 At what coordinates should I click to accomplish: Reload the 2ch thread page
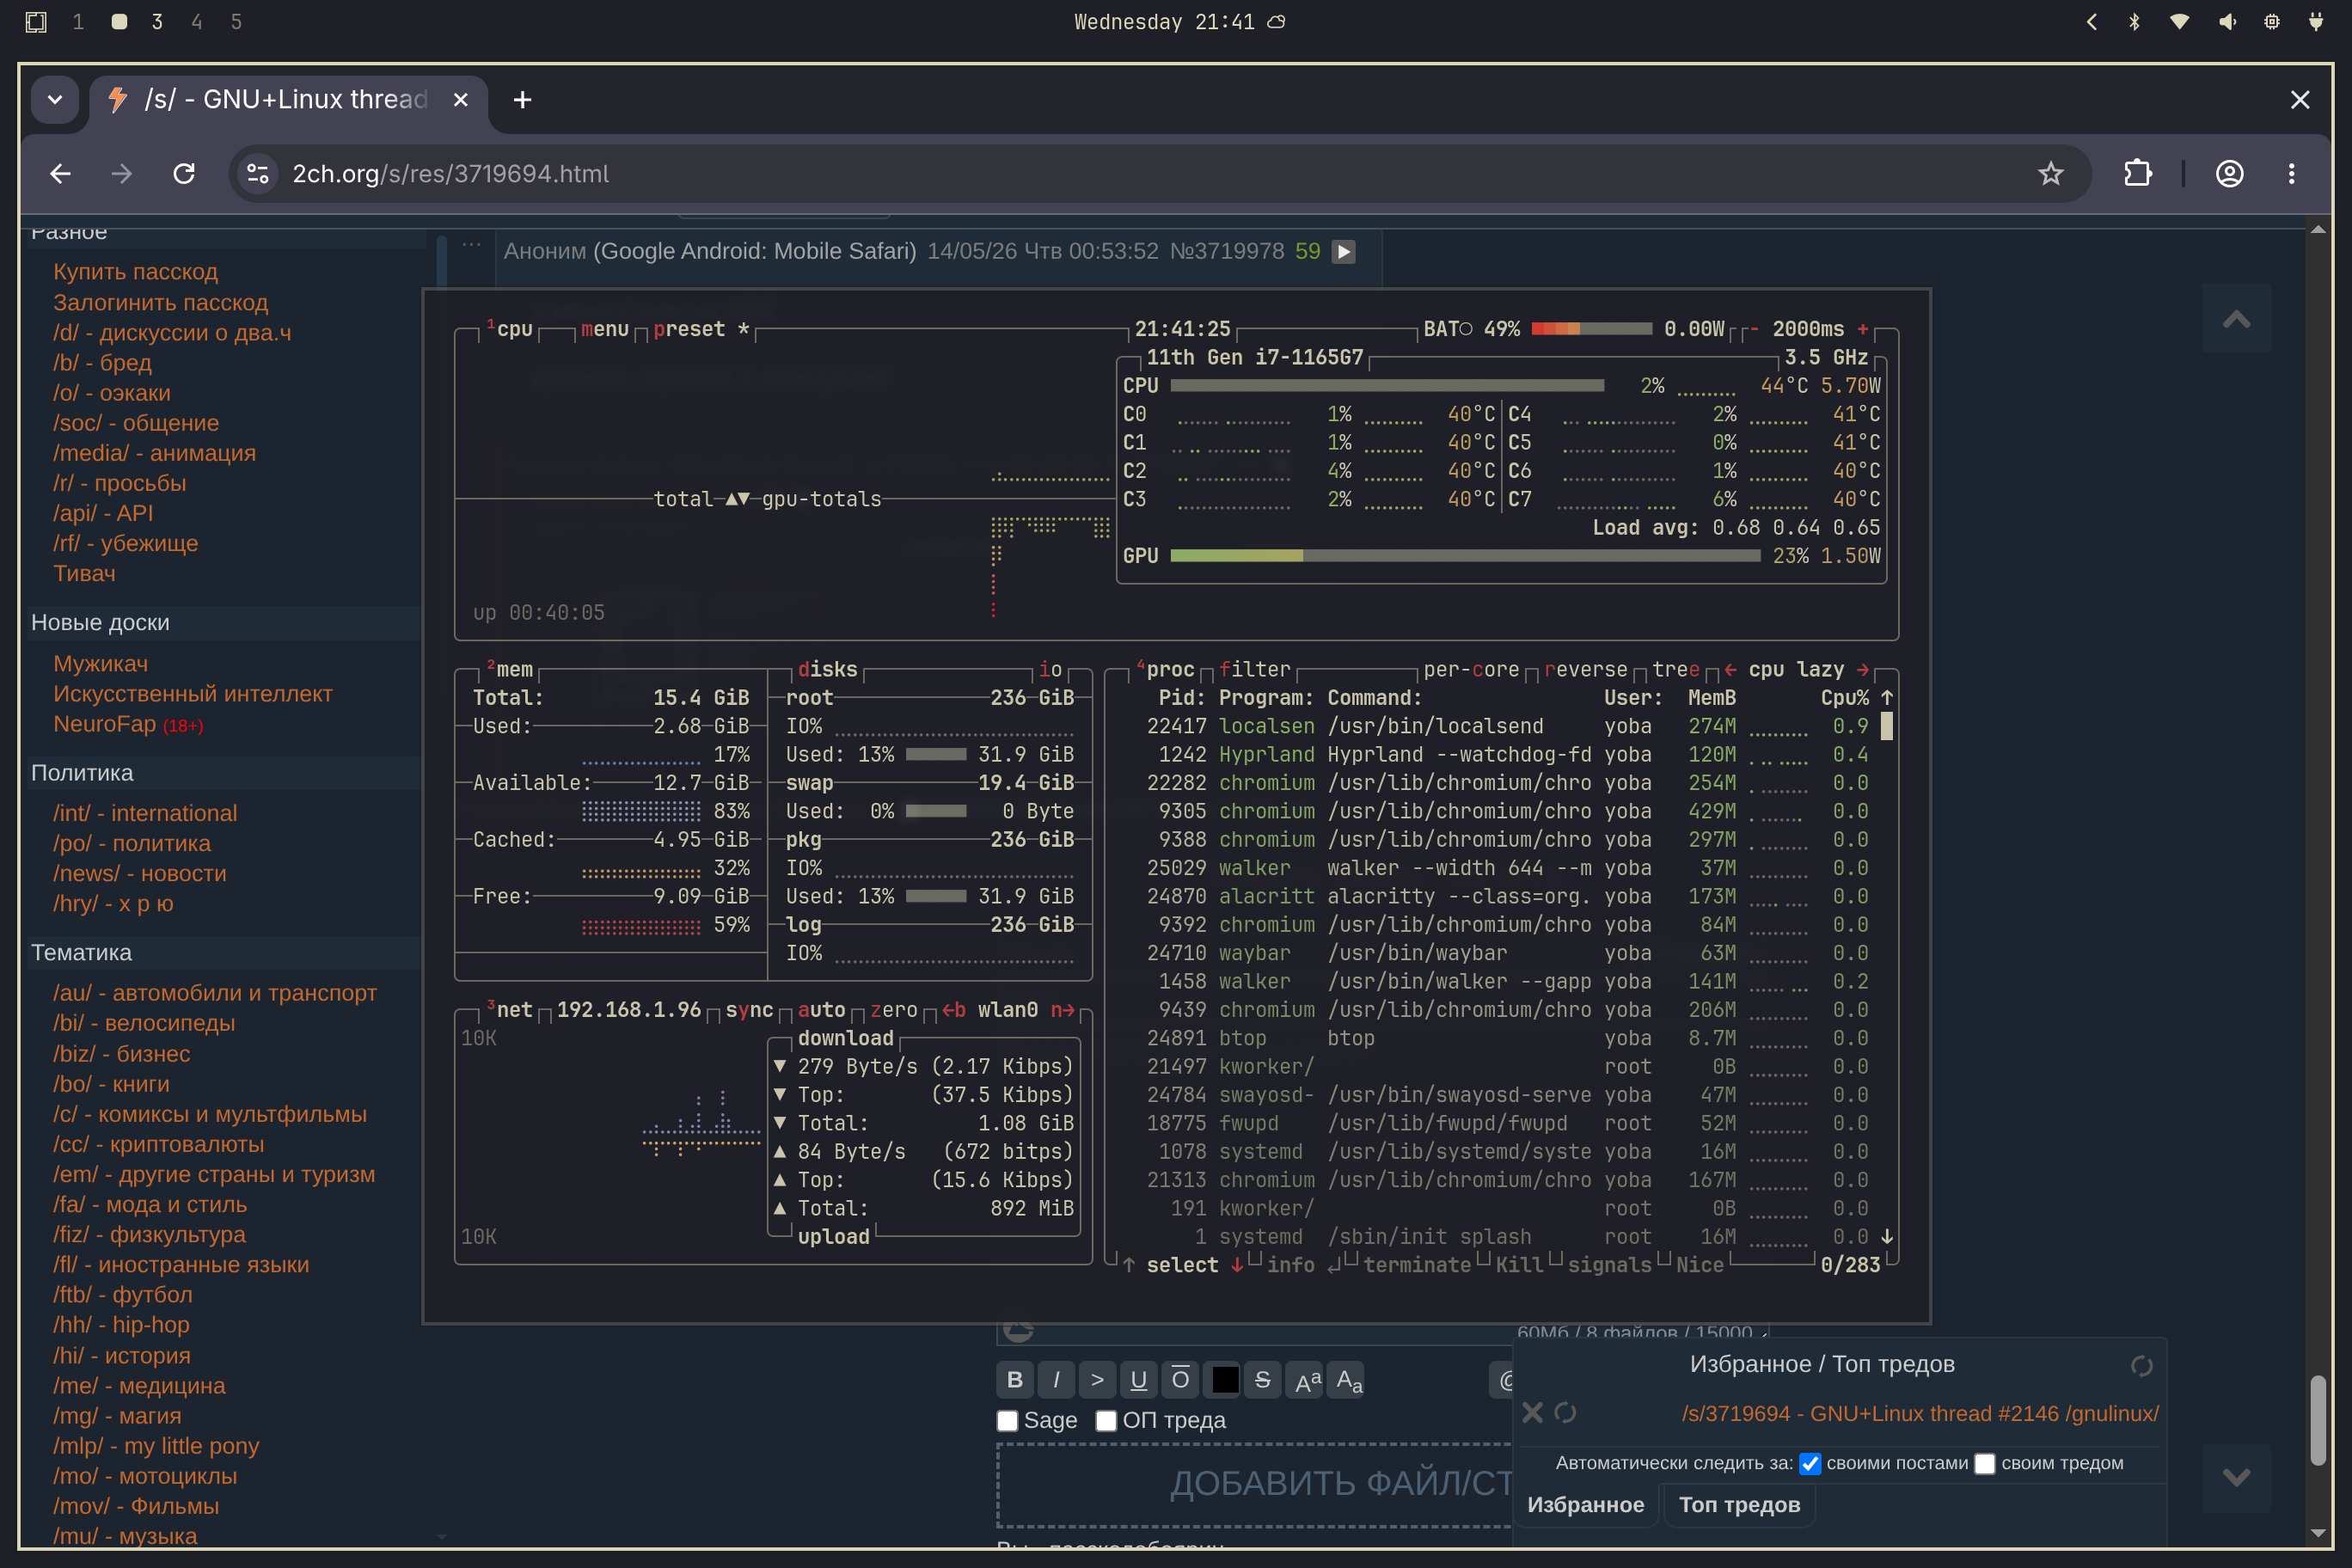pos(184,174)
